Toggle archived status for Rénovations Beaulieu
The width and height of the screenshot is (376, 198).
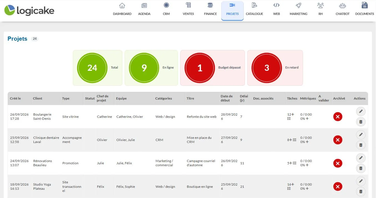tap(338, 163)
